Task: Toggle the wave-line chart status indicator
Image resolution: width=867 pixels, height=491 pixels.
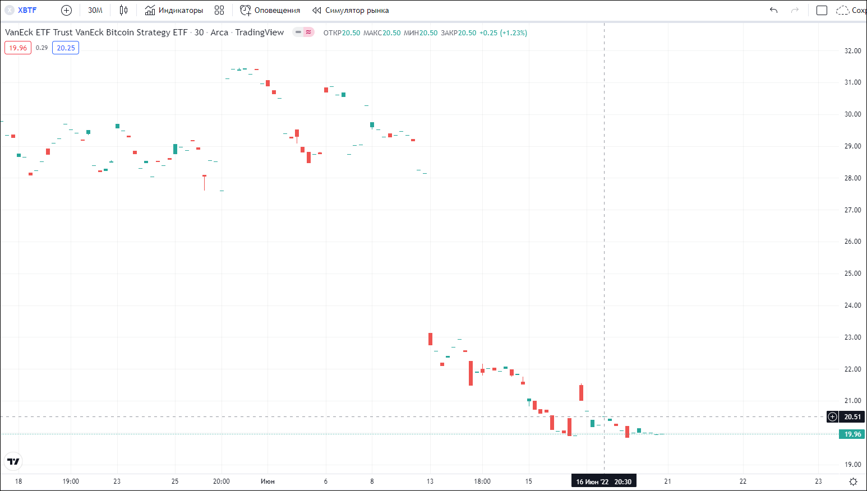Action: tap(309, 33)
